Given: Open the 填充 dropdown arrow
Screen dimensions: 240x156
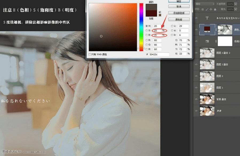Looking at the screenshot, I should [235, 10].
